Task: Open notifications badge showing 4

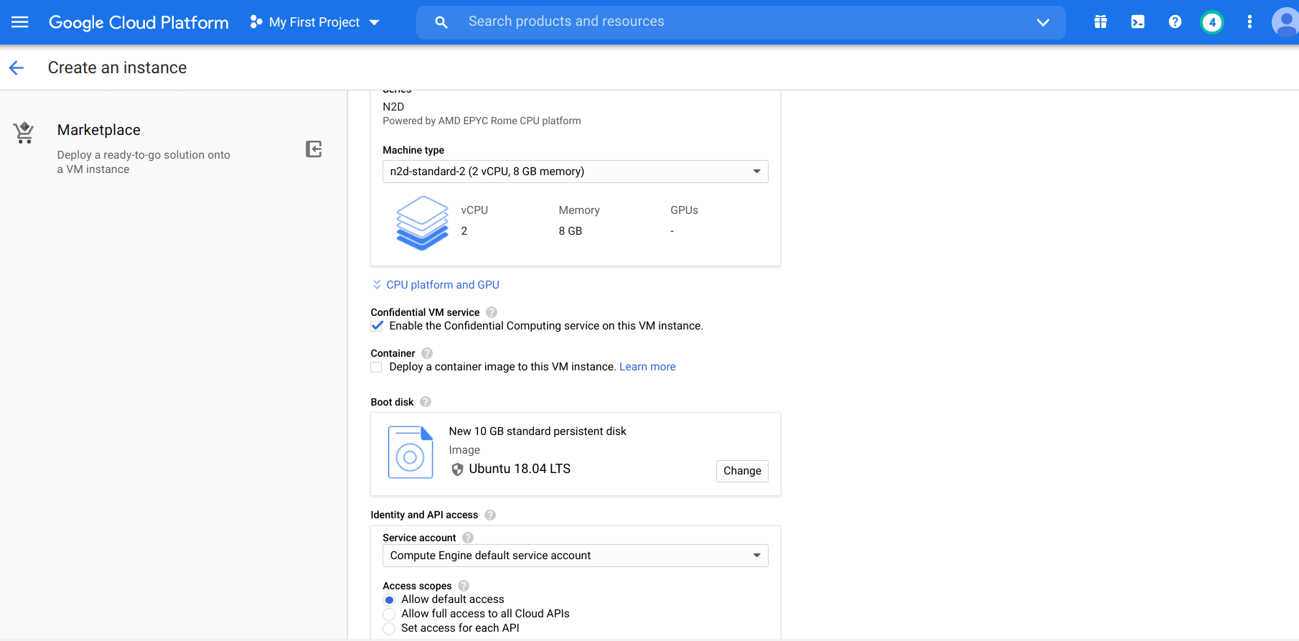Action: pos(1212,22)
